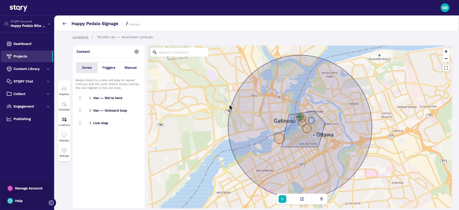Open the Settings panel icon in side strip

[x=64, y=153]
